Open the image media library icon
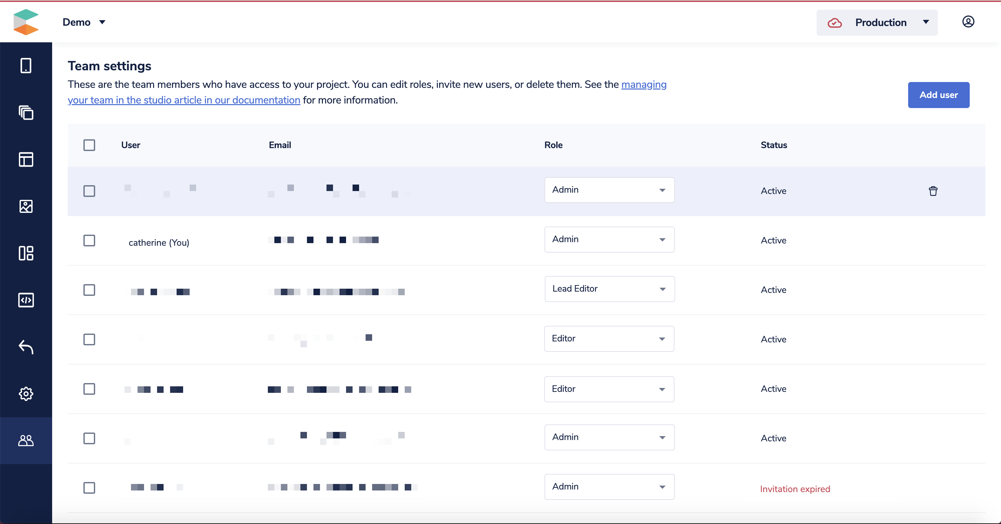Viewport: 1001px width, 524px height. tap(26, 206)
